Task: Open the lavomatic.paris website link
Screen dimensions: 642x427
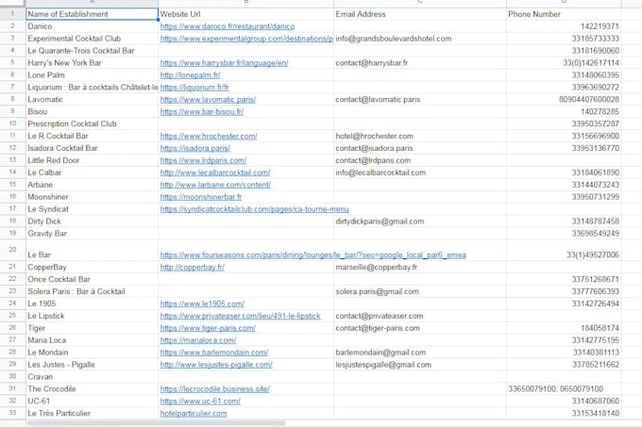Action: [208, 99]
